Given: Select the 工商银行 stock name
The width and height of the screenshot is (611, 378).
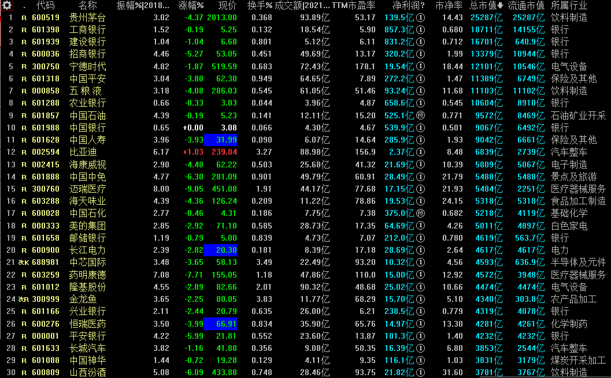Looking at the screenshot, I should click(x=88, y=29).
